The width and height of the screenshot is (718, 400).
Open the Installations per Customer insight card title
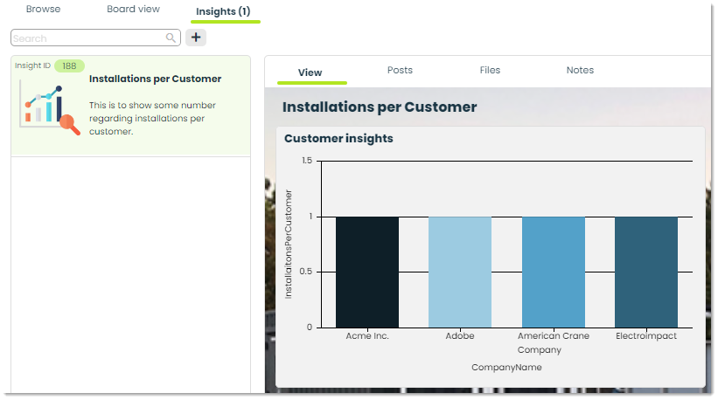pyautogui.click(x=155, y=79)
